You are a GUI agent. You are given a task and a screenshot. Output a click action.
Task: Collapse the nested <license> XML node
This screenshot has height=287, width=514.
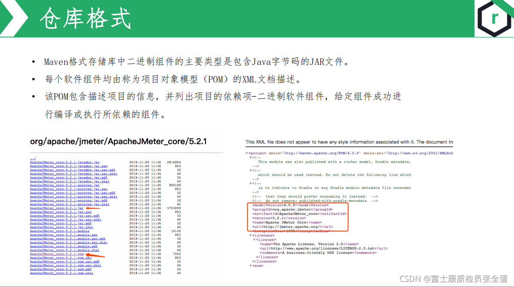[x=254, y=240]
